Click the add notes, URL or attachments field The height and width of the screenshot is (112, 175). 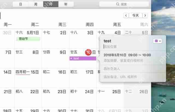(120, 77)
